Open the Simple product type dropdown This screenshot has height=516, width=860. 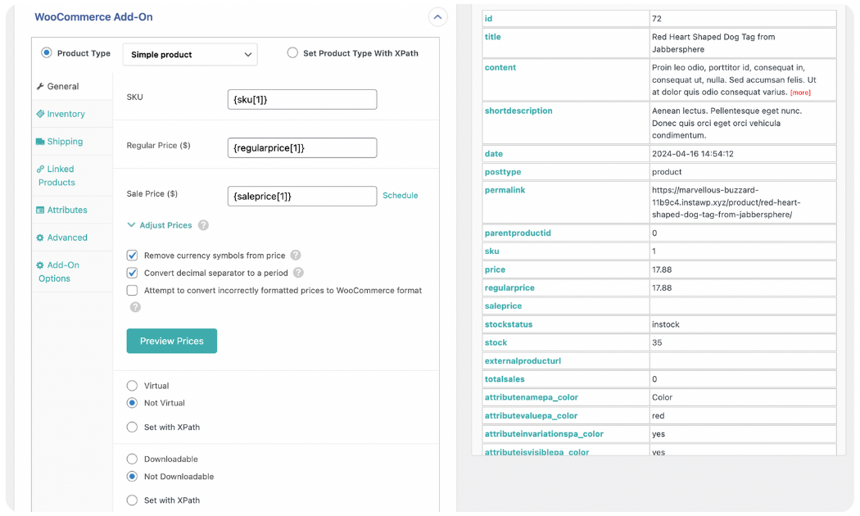tap(190, 55)
